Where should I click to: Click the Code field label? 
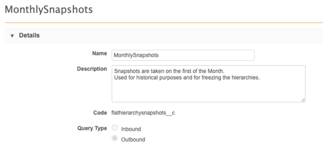(x=100, y=113)
